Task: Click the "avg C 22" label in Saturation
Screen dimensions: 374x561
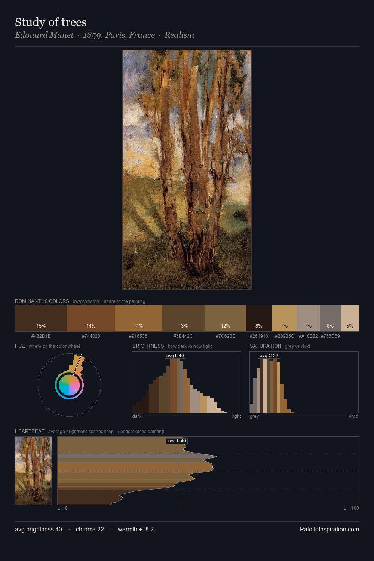Action: click(x=269, y=356)
